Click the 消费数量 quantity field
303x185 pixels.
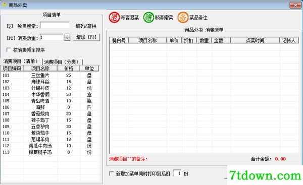pos(52,37)
